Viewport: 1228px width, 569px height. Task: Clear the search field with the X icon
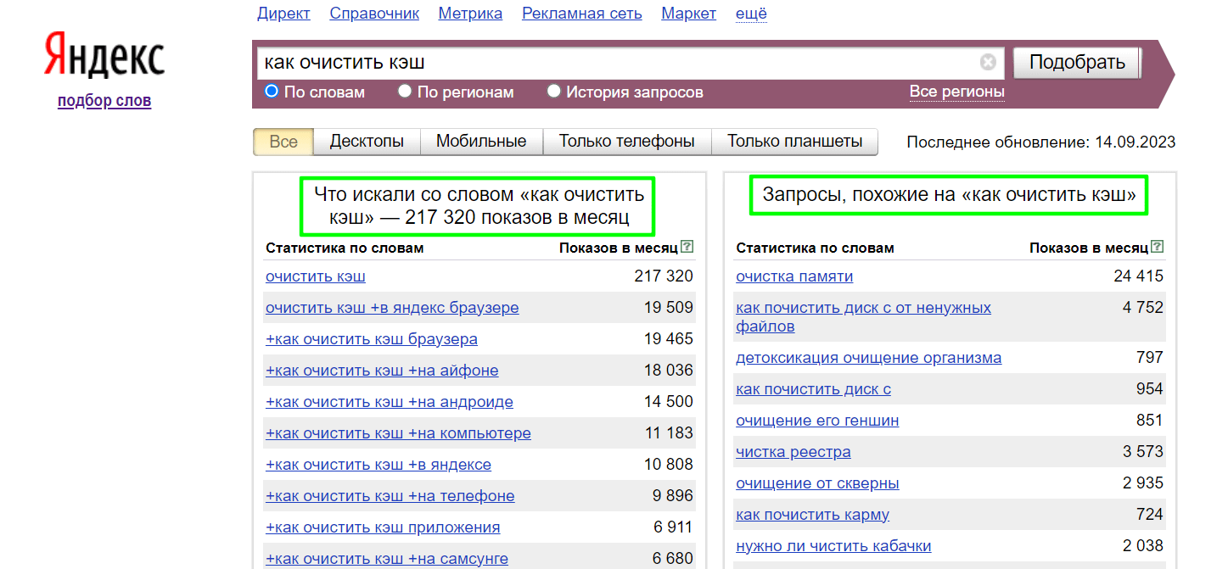(988, 63)
